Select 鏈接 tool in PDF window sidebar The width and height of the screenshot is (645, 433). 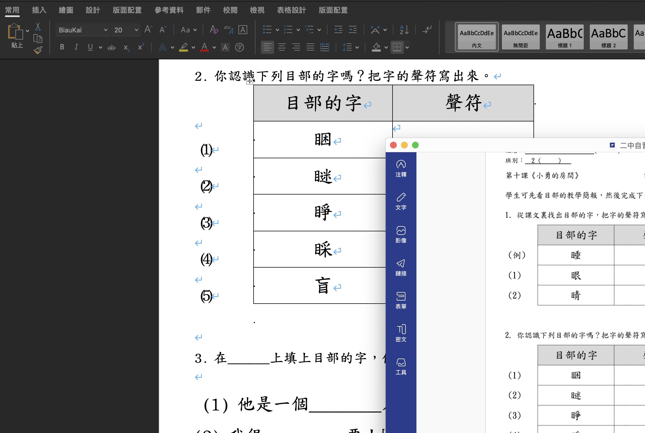tap(401, 268)
